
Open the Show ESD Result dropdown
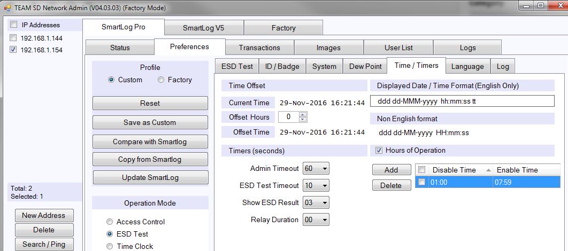316,202
